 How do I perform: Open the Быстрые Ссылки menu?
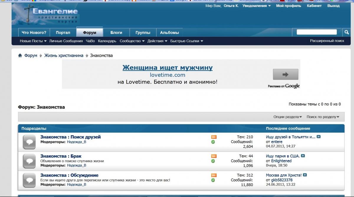[186, 41]
